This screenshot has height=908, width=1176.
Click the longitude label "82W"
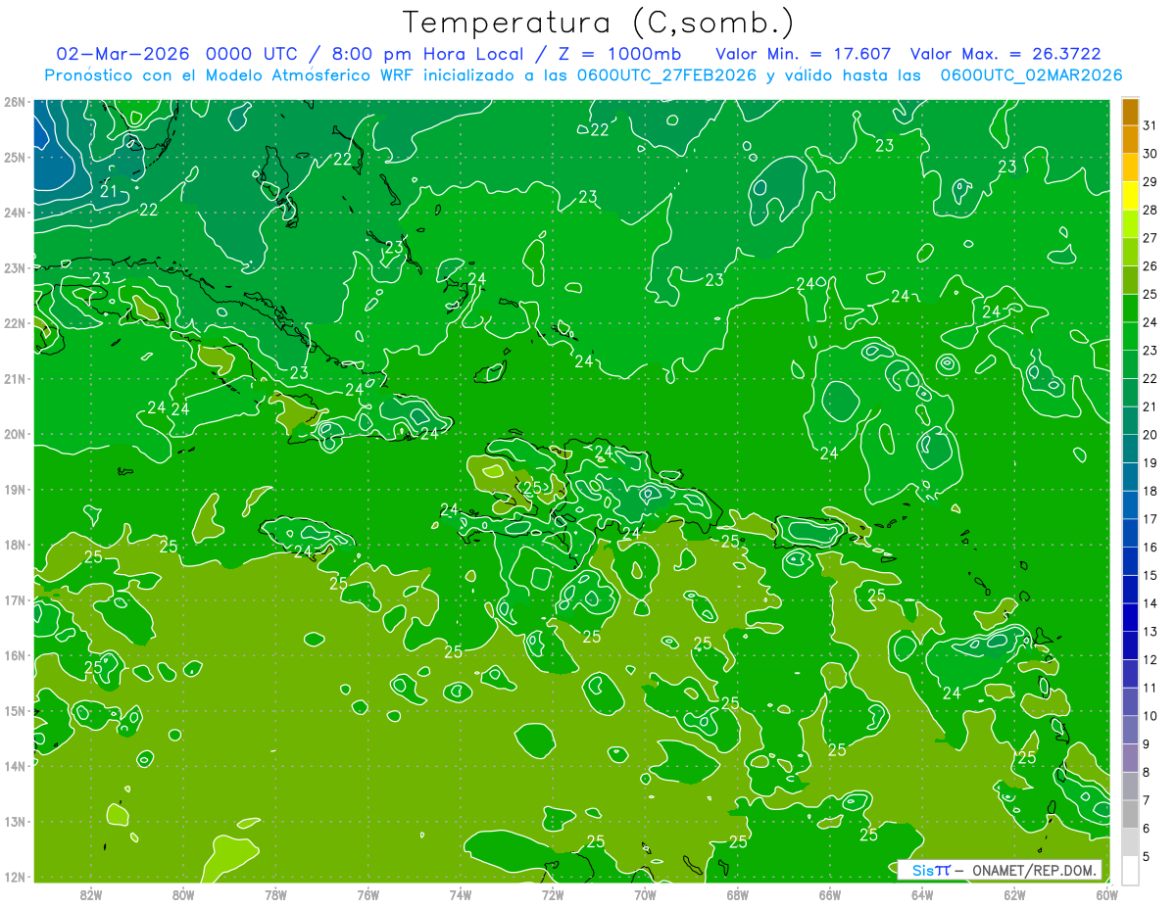coord(90,894)
